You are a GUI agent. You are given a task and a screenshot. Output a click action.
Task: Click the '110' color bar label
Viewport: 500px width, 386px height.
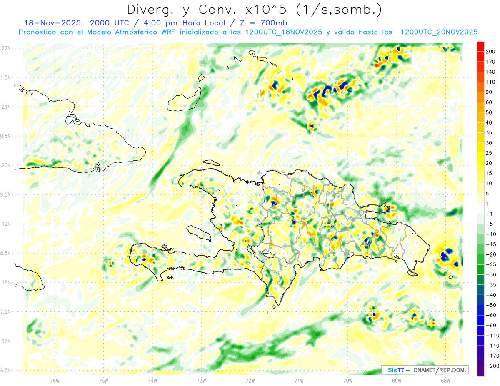491,82
